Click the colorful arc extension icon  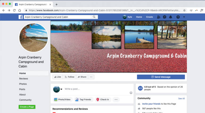[x=196, y=10]
